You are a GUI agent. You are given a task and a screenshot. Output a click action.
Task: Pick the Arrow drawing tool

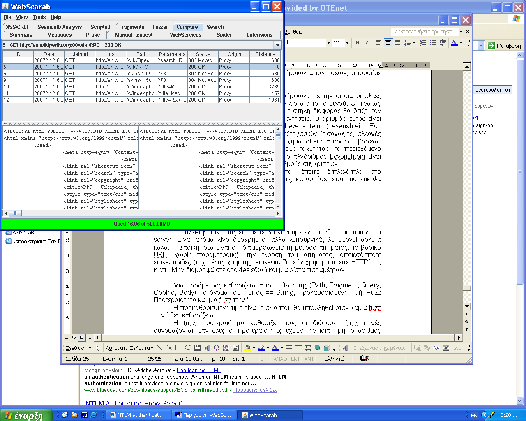[169, 348]
